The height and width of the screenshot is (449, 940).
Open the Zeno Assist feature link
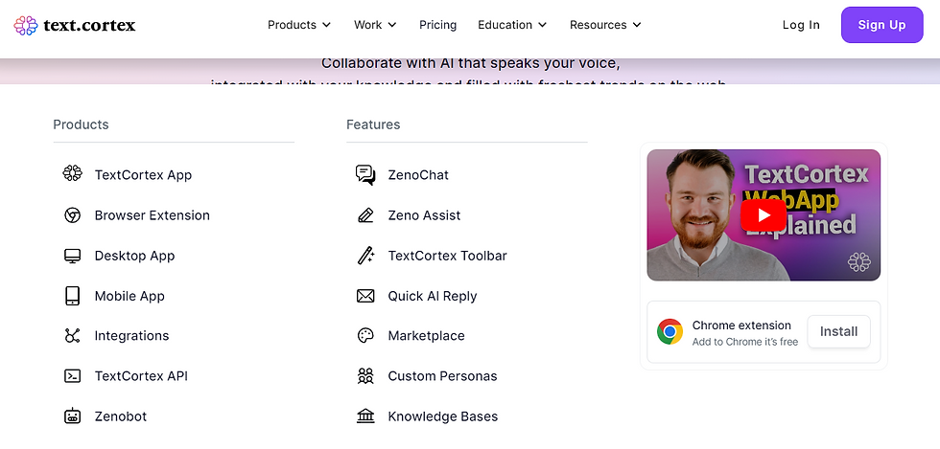(424, 215)
